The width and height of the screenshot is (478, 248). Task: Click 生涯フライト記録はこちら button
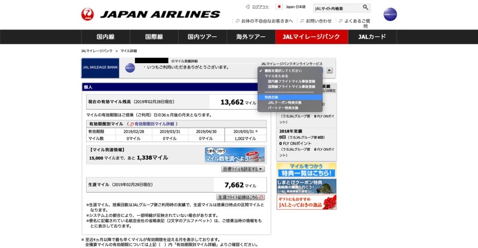pyautogui.click(x=240, y=197)
